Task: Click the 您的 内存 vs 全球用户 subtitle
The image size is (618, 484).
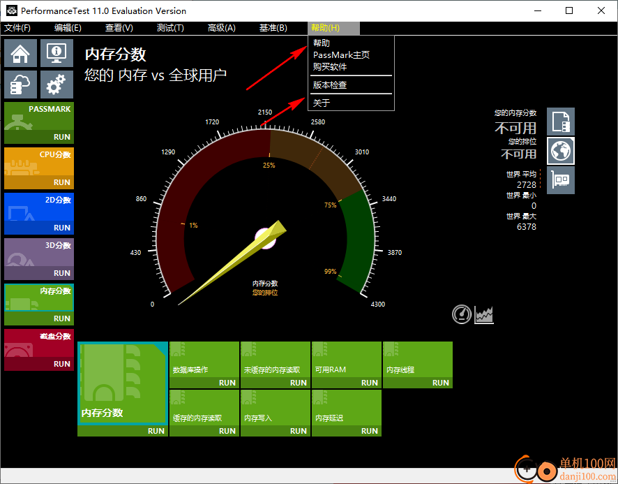Action: pos(156,75)
